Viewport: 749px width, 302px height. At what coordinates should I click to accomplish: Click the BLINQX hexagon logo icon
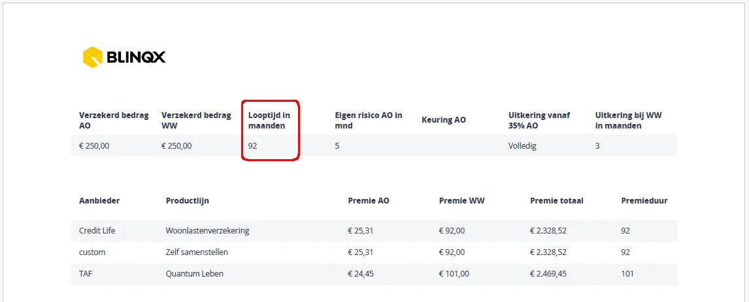[93, 57]
